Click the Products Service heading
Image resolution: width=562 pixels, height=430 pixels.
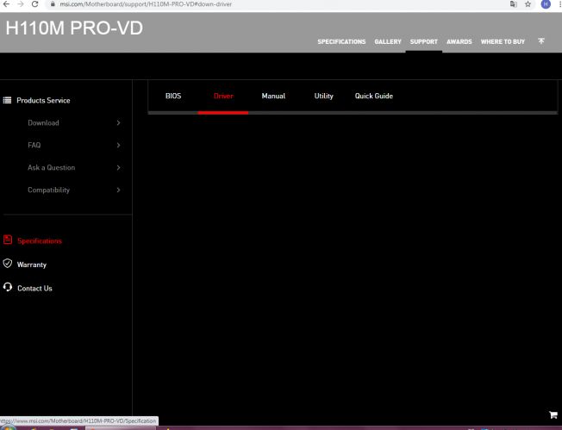pyautogui.click(x=43, y=100)
